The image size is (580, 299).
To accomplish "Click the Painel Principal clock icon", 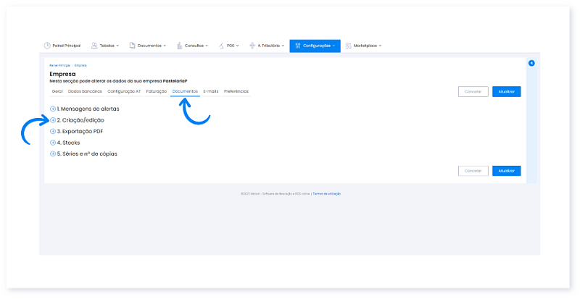I will (47, 46).
